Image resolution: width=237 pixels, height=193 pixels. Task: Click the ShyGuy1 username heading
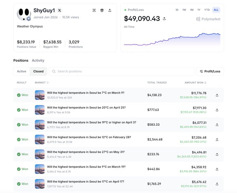44,10
